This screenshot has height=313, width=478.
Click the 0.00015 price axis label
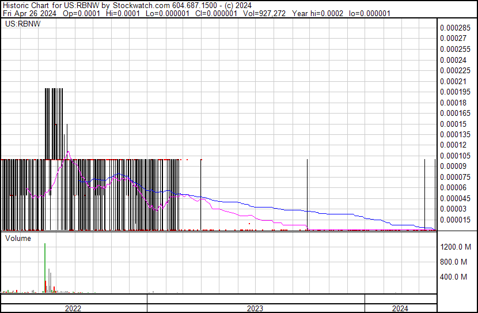453,124
